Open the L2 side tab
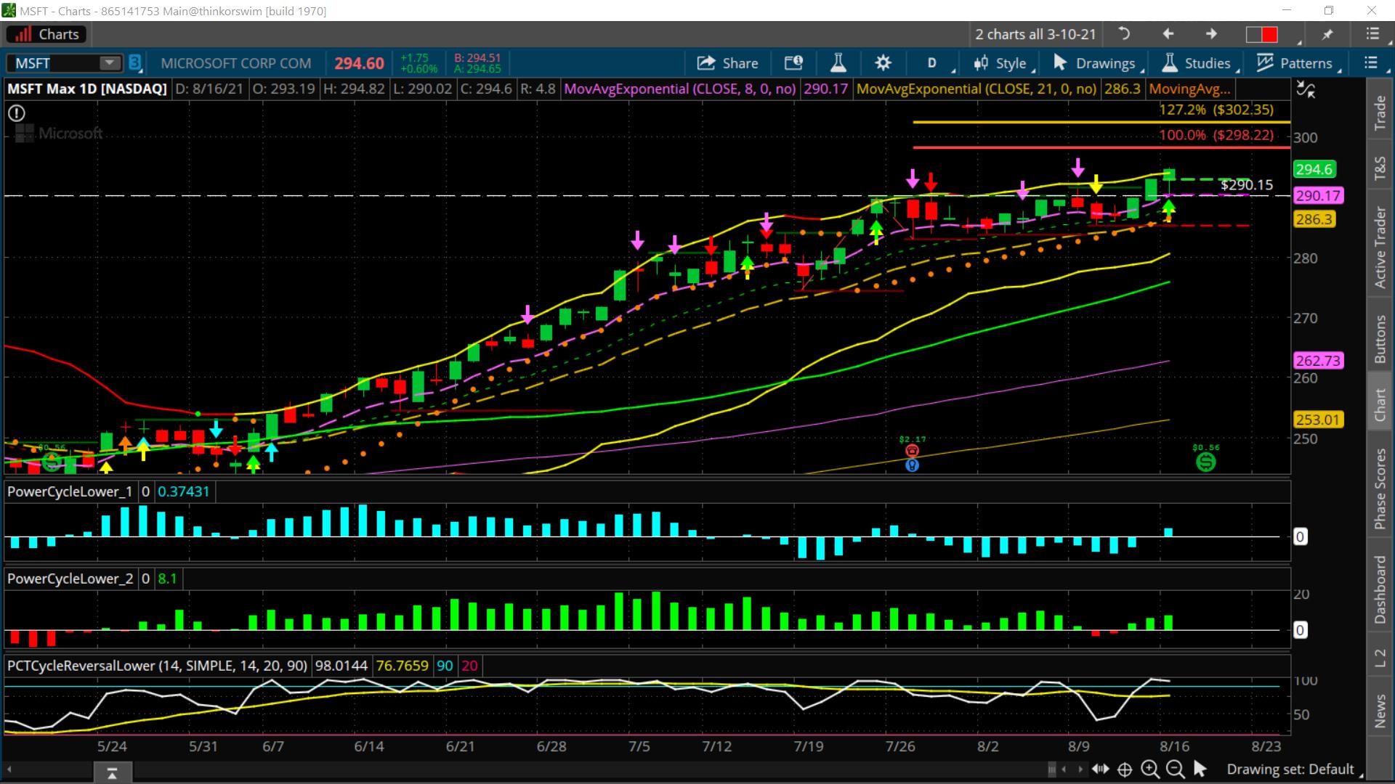This screenshot has height=784, width=1395. [1380, 658]
